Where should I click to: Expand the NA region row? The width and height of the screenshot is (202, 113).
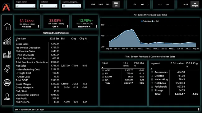(x=103, y=80)
